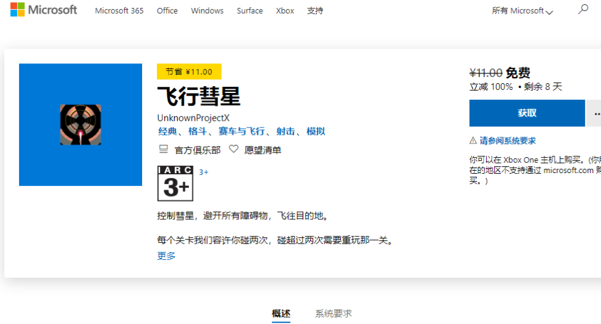601x324 pixels.
Task: Switch to the 系统要求 tab
Action: (334, 314)
